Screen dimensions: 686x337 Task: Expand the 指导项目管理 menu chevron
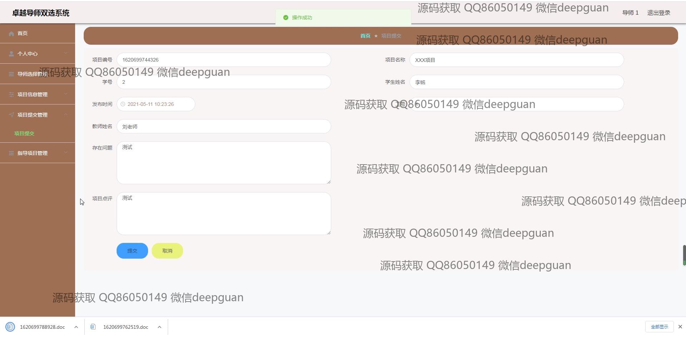66,153
